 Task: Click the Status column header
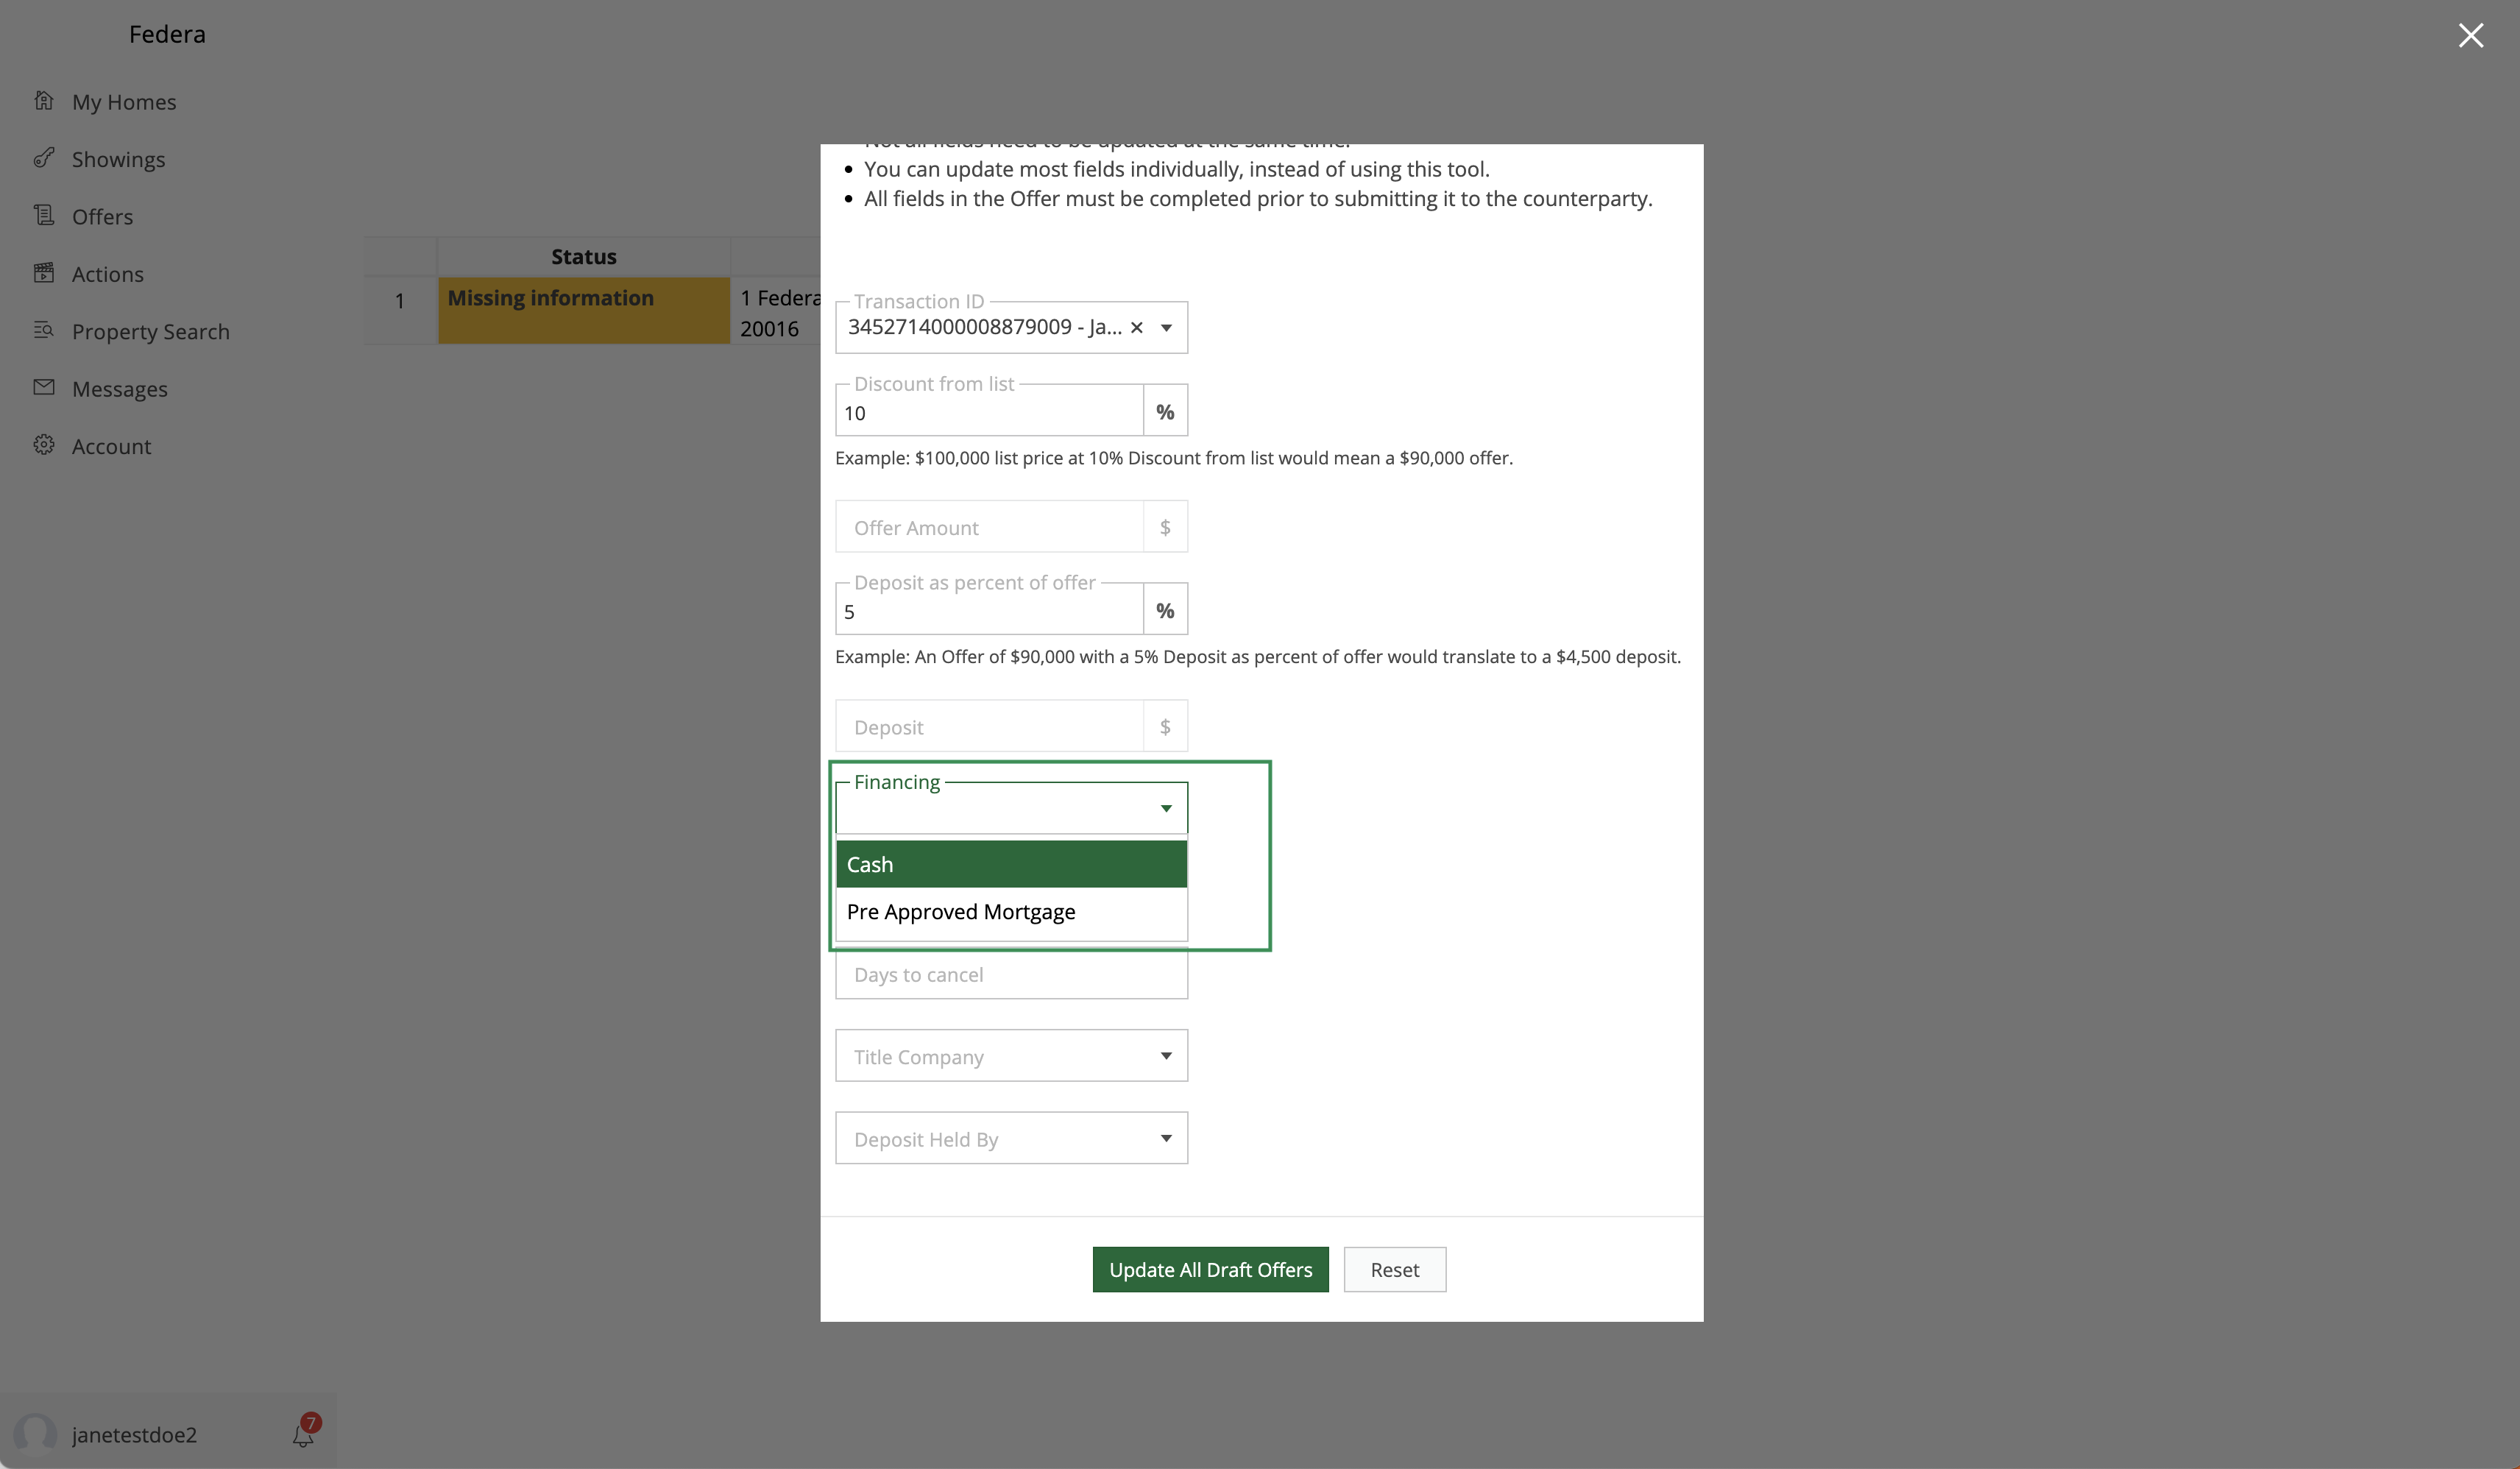(584, 257)
